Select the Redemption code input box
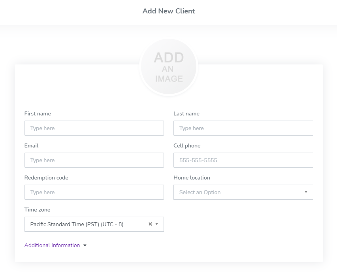The width and height of the screenshot is (337, 272). (94, 192)
